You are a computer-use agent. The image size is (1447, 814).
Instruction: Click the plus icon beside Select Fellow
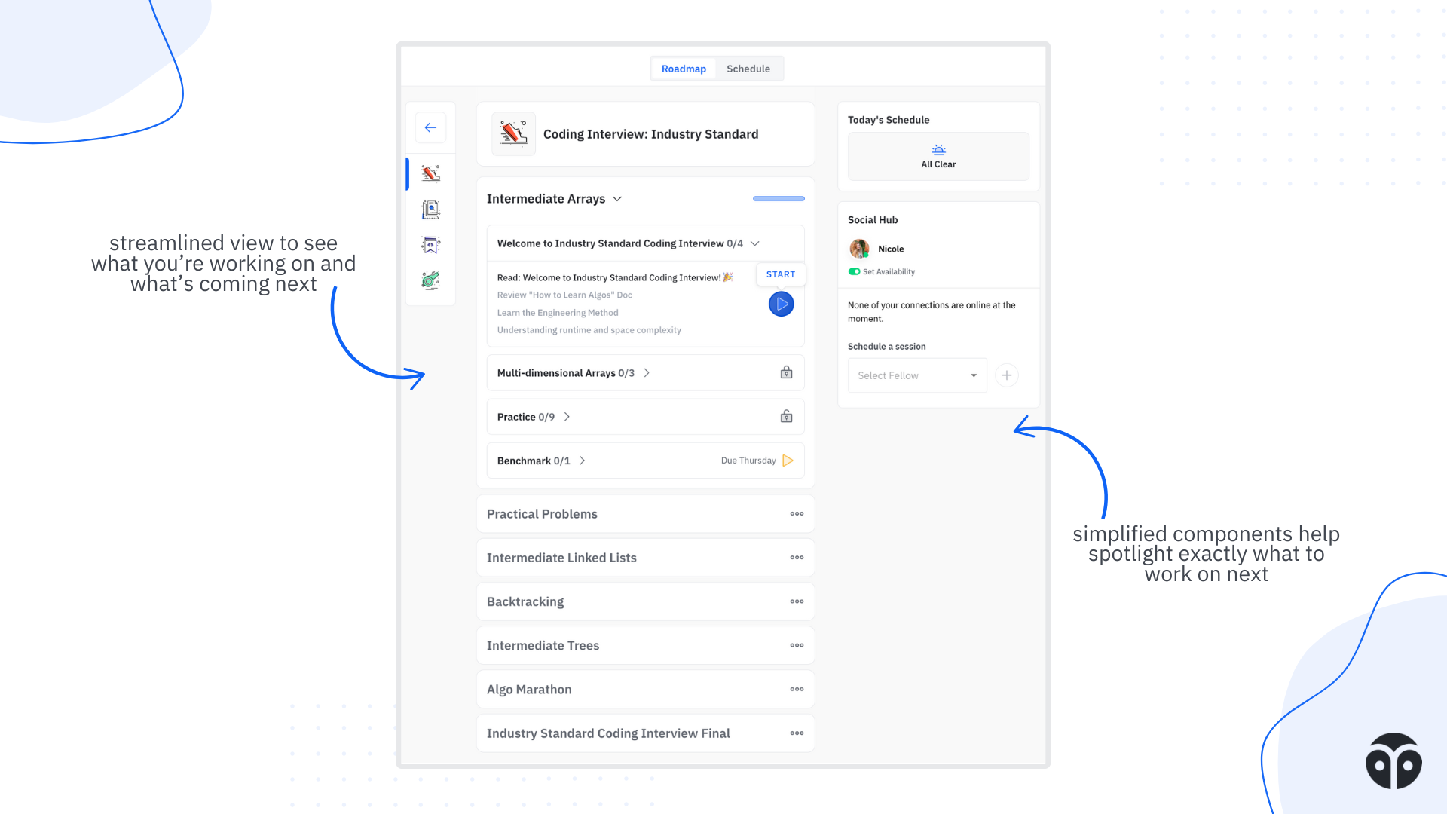tap(1006, 375)
